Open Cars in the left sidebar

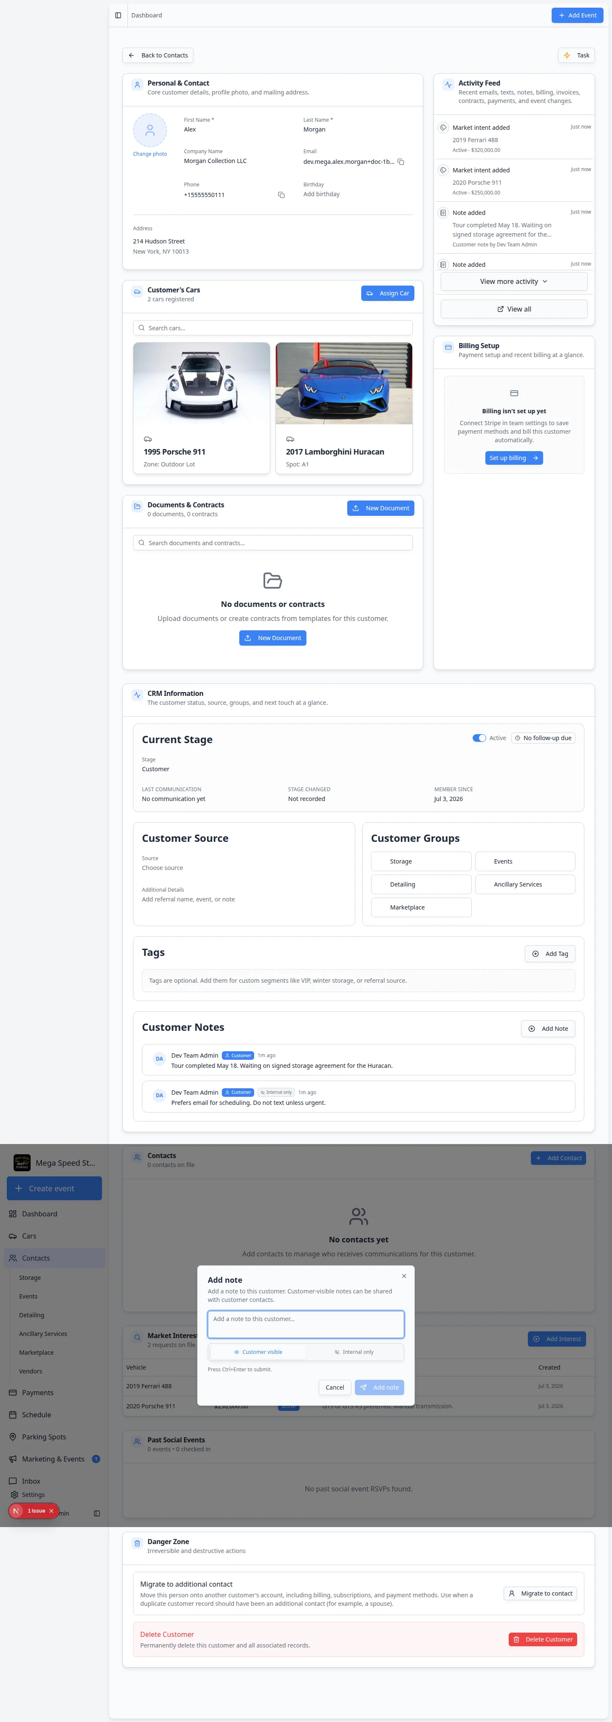[54, 1236]
